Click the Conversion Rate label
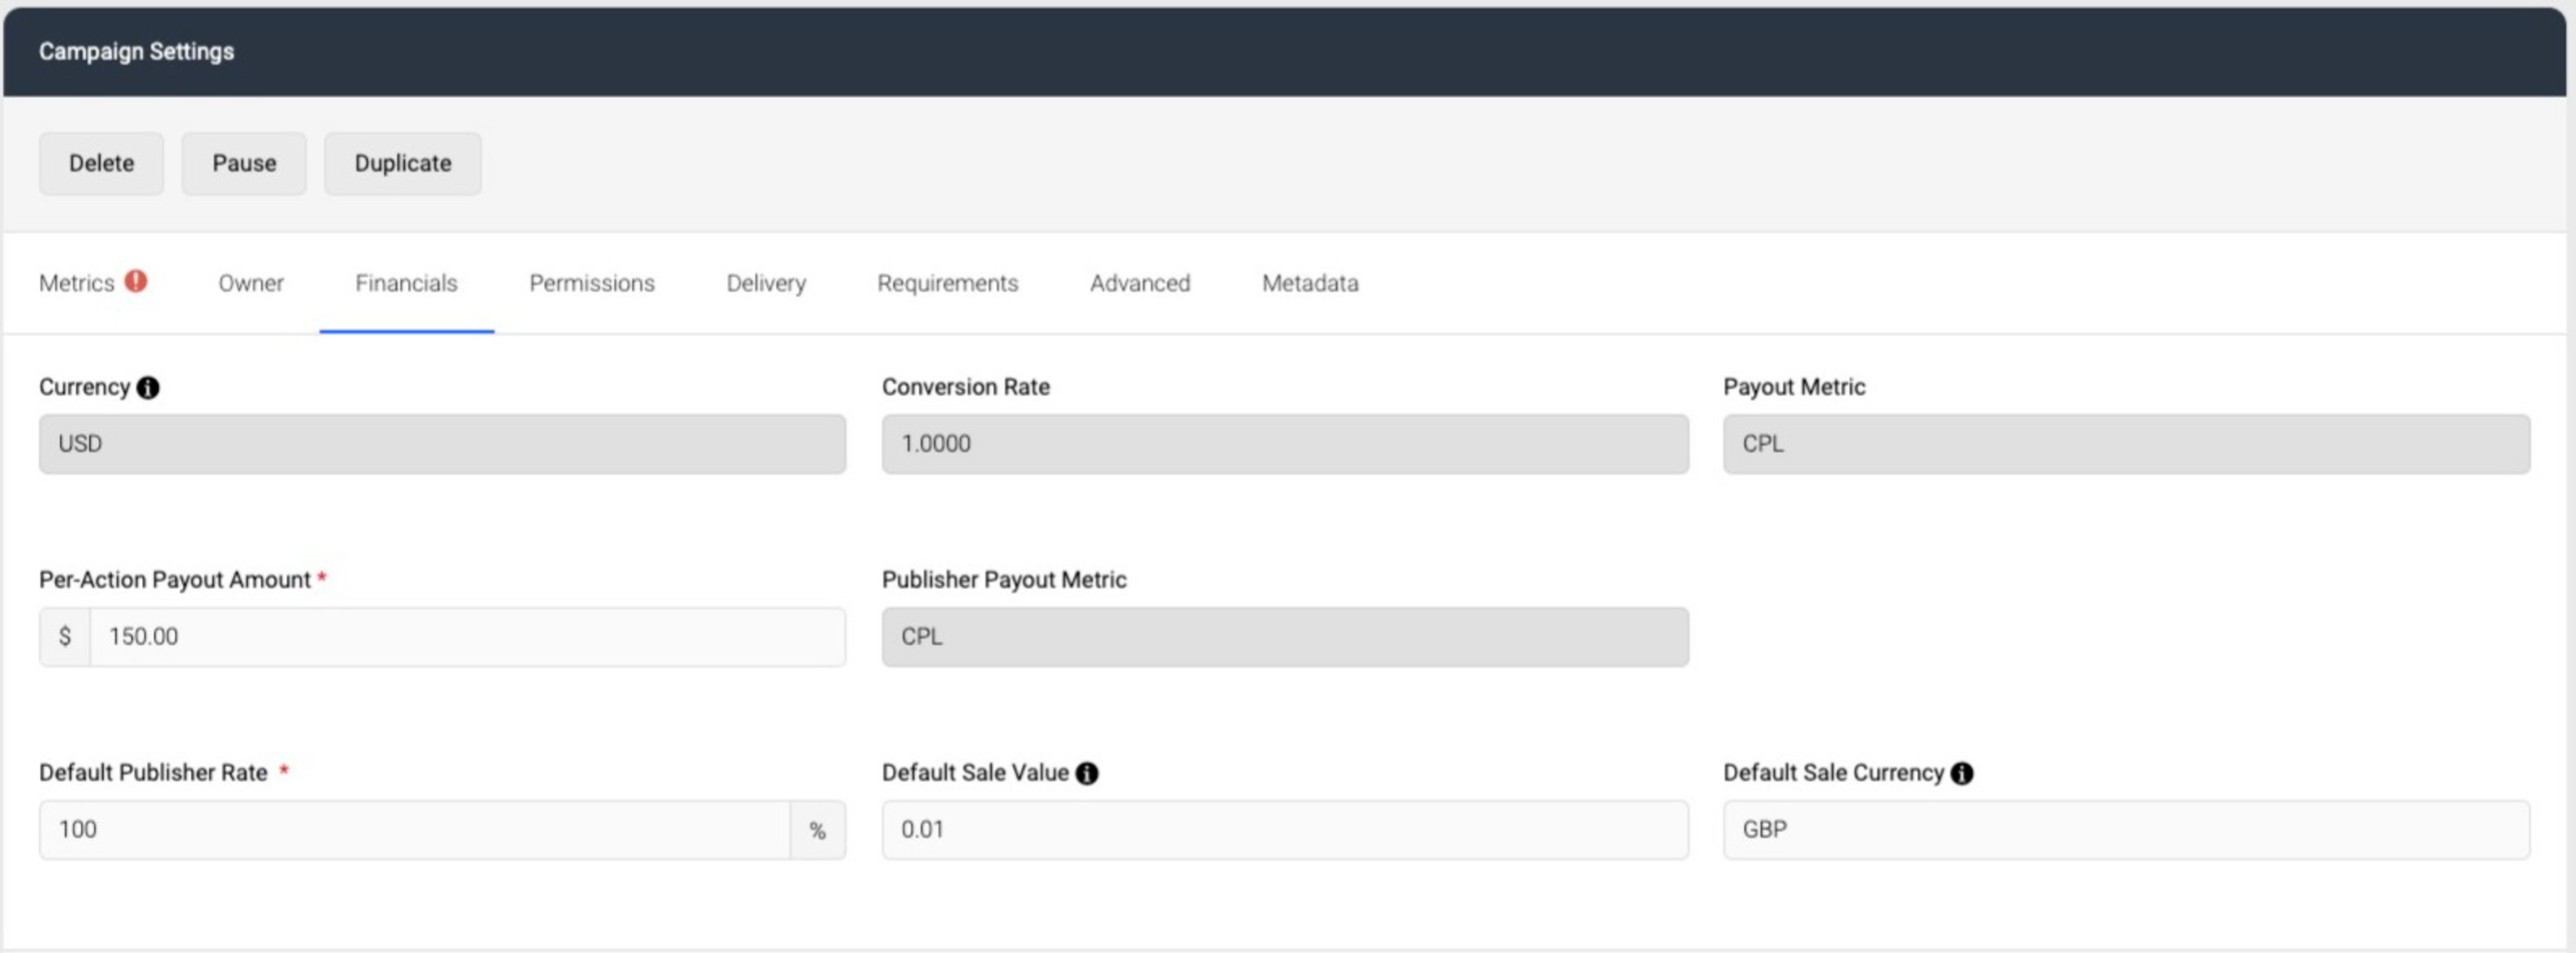 pyautogui.click(x=965, y=387)
